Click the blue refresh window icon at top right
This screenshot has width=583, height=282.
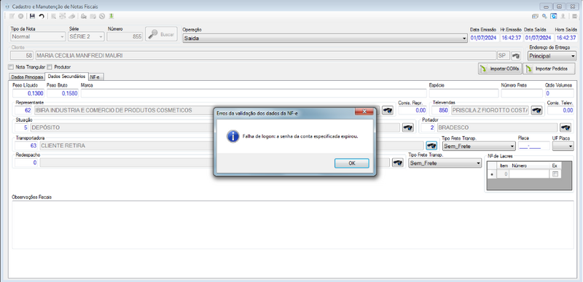point(554,16)
